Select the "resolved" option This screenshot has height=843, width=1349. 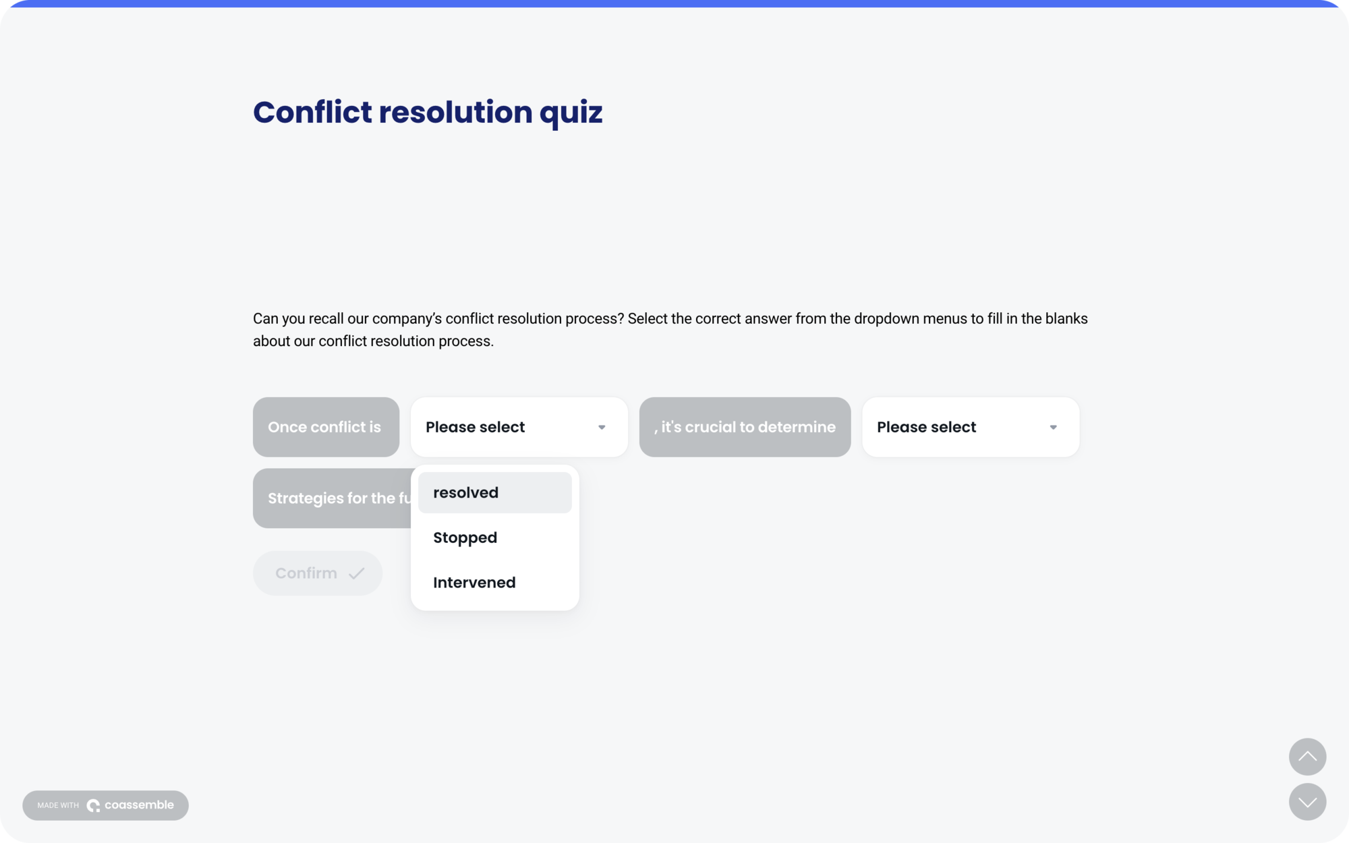click(494, 492)
